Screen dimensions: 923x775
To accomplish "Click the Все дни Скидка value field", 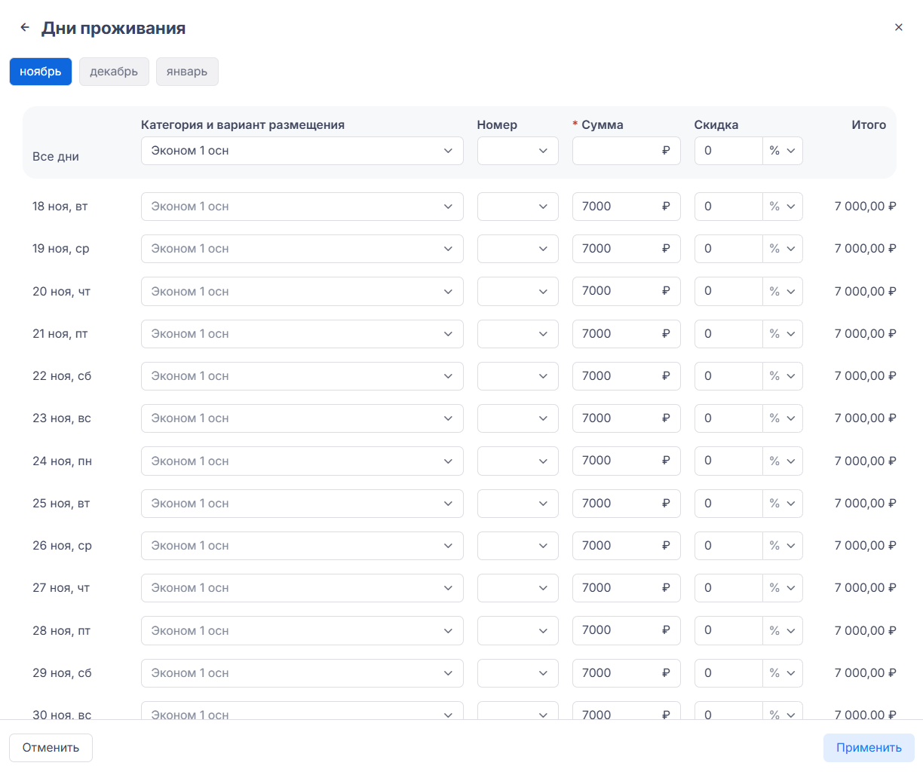I will [x=728, y=151].
